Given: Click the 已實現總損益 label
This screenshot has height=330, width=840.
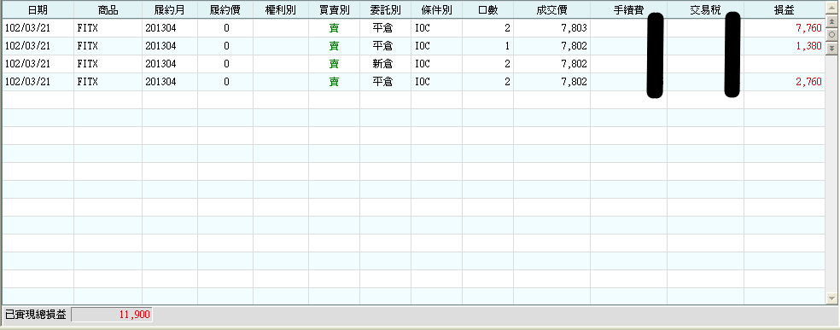Looking at the screenshot, I should pyautogui.click(x=35, y=315).
